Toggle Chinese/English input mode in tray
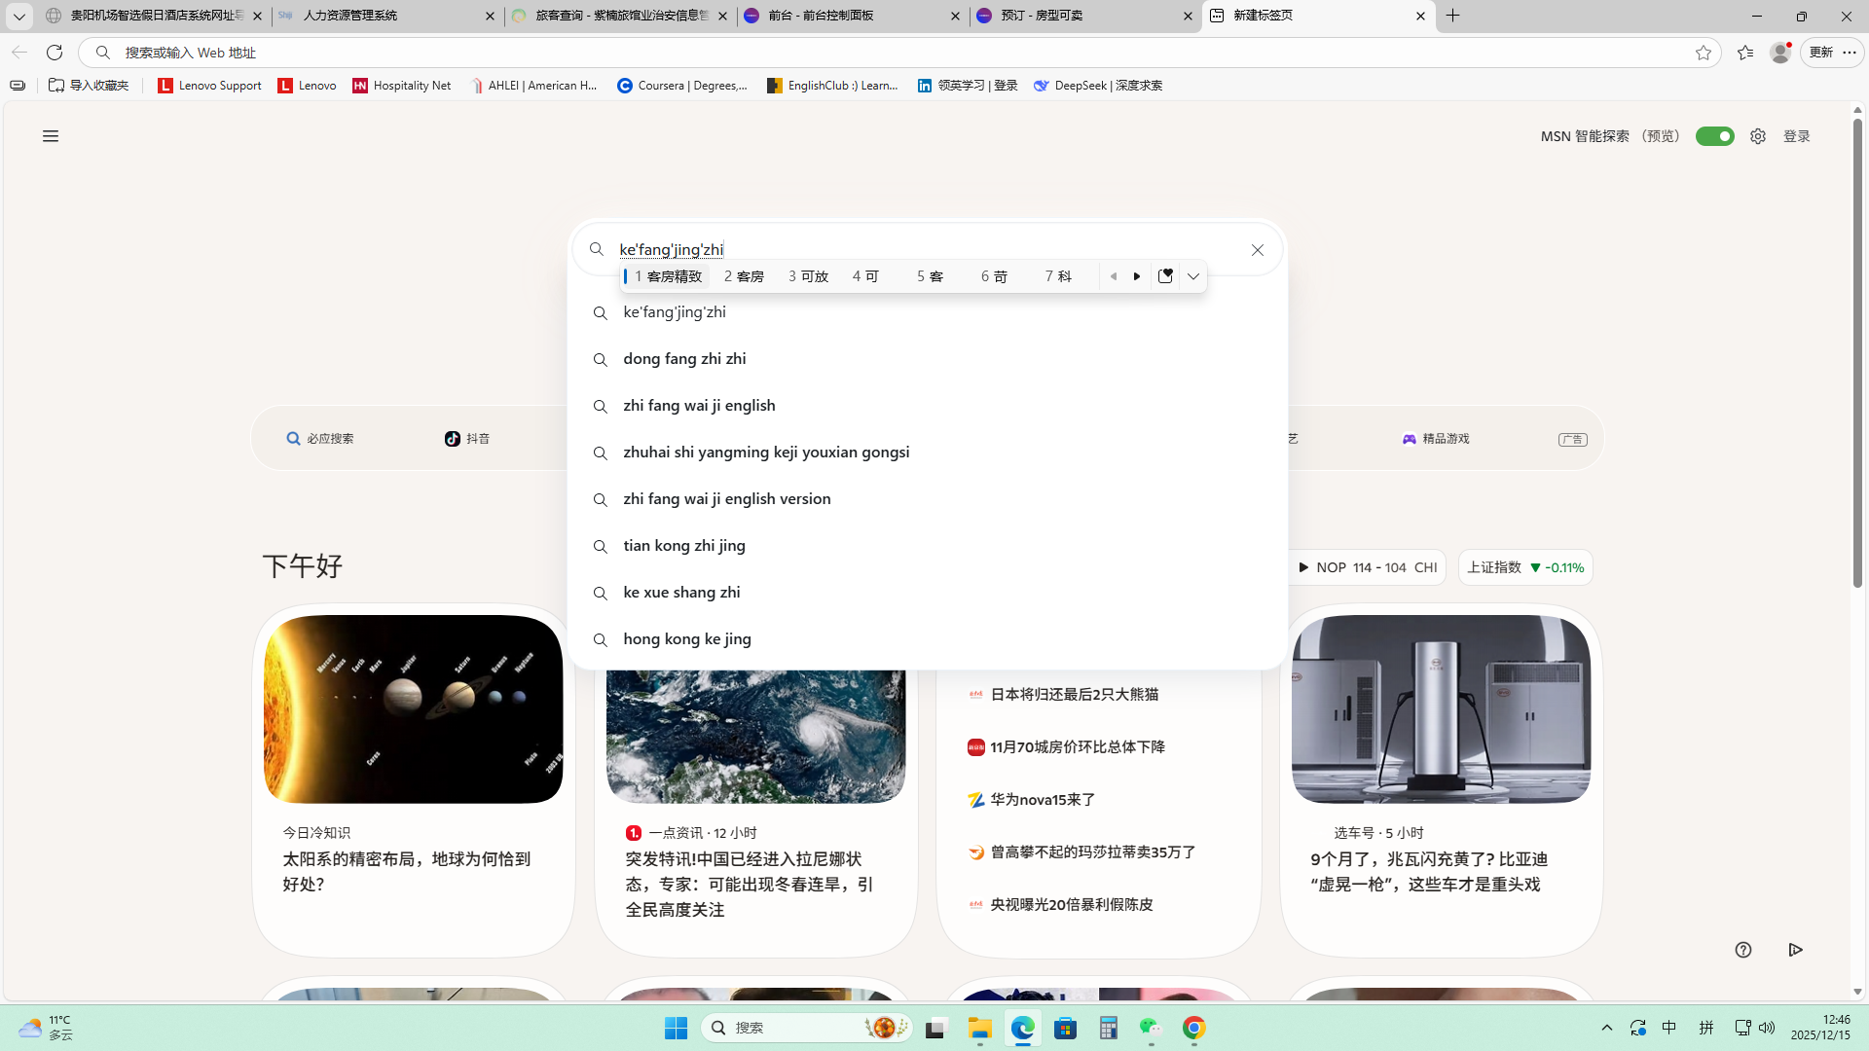 (x=1668, y=1028)
